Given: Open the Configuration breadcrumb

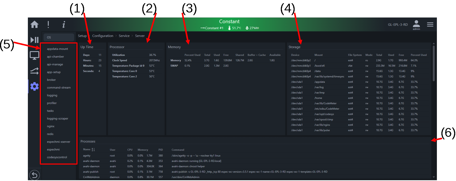Looking at the screenshot, I should pyautogui.click(x=103, y=36).
